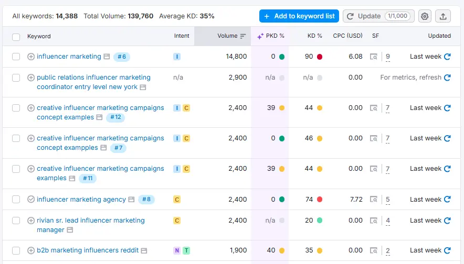The height and width of the screenshot is (264, 464).
Task: Check the influencer marketing keyword checkbox
Action: tap(16, 57)
